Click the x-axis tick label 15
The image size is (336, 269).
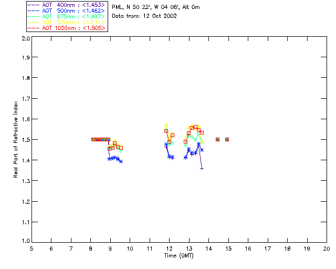228,249
